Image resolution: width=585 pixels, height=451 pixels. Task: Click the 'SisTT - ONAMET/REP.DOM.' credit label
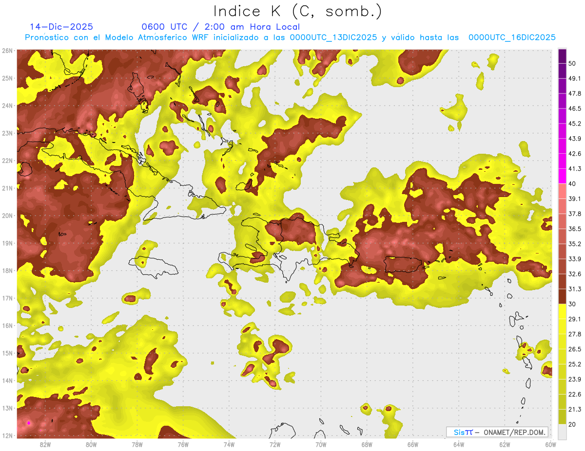497,432
